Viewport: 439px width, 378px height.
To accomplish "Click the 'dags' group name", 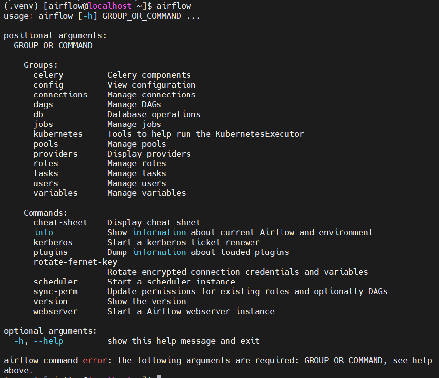I will coord(43,105).
